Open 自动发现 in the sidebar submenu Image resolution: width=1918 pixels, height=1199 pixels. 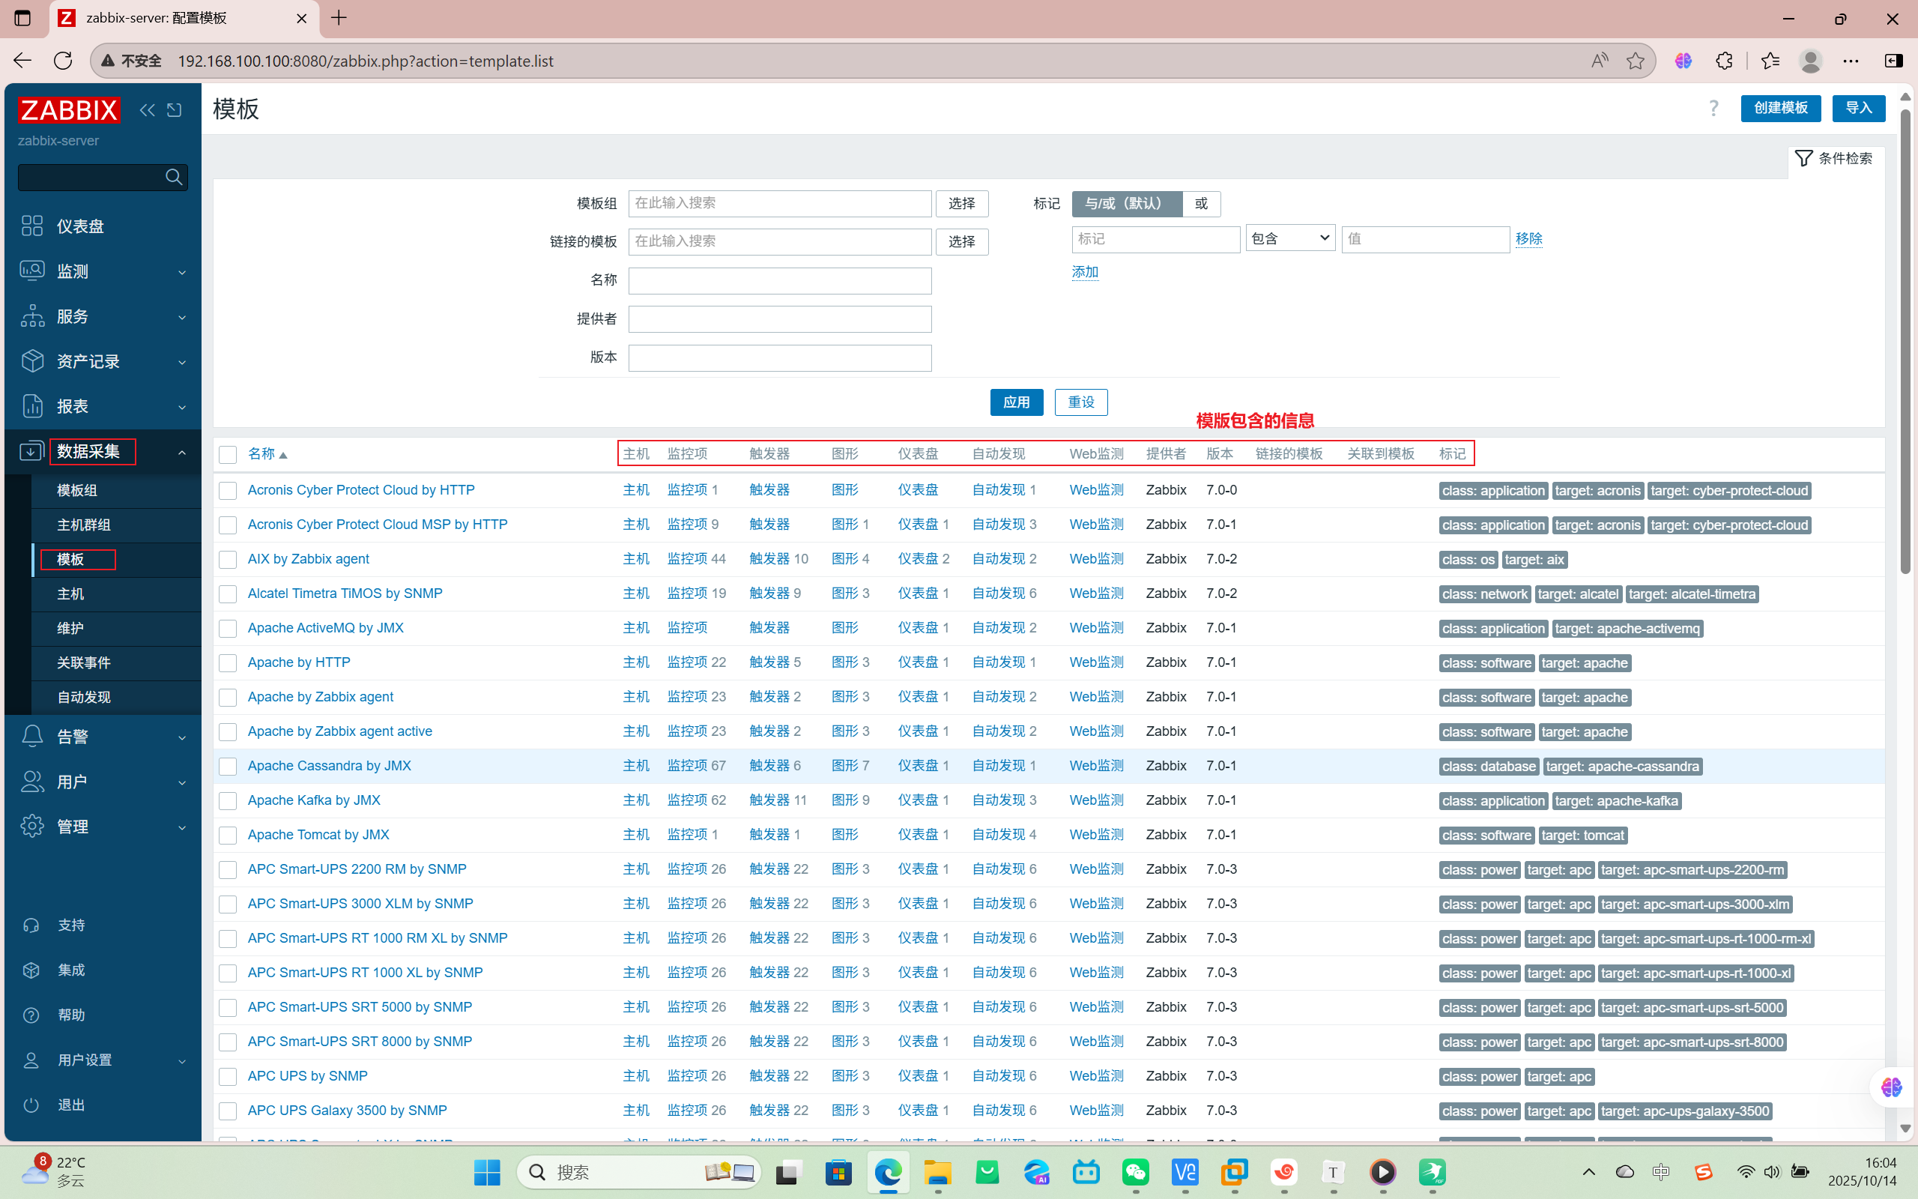click(x=84, y=697)
